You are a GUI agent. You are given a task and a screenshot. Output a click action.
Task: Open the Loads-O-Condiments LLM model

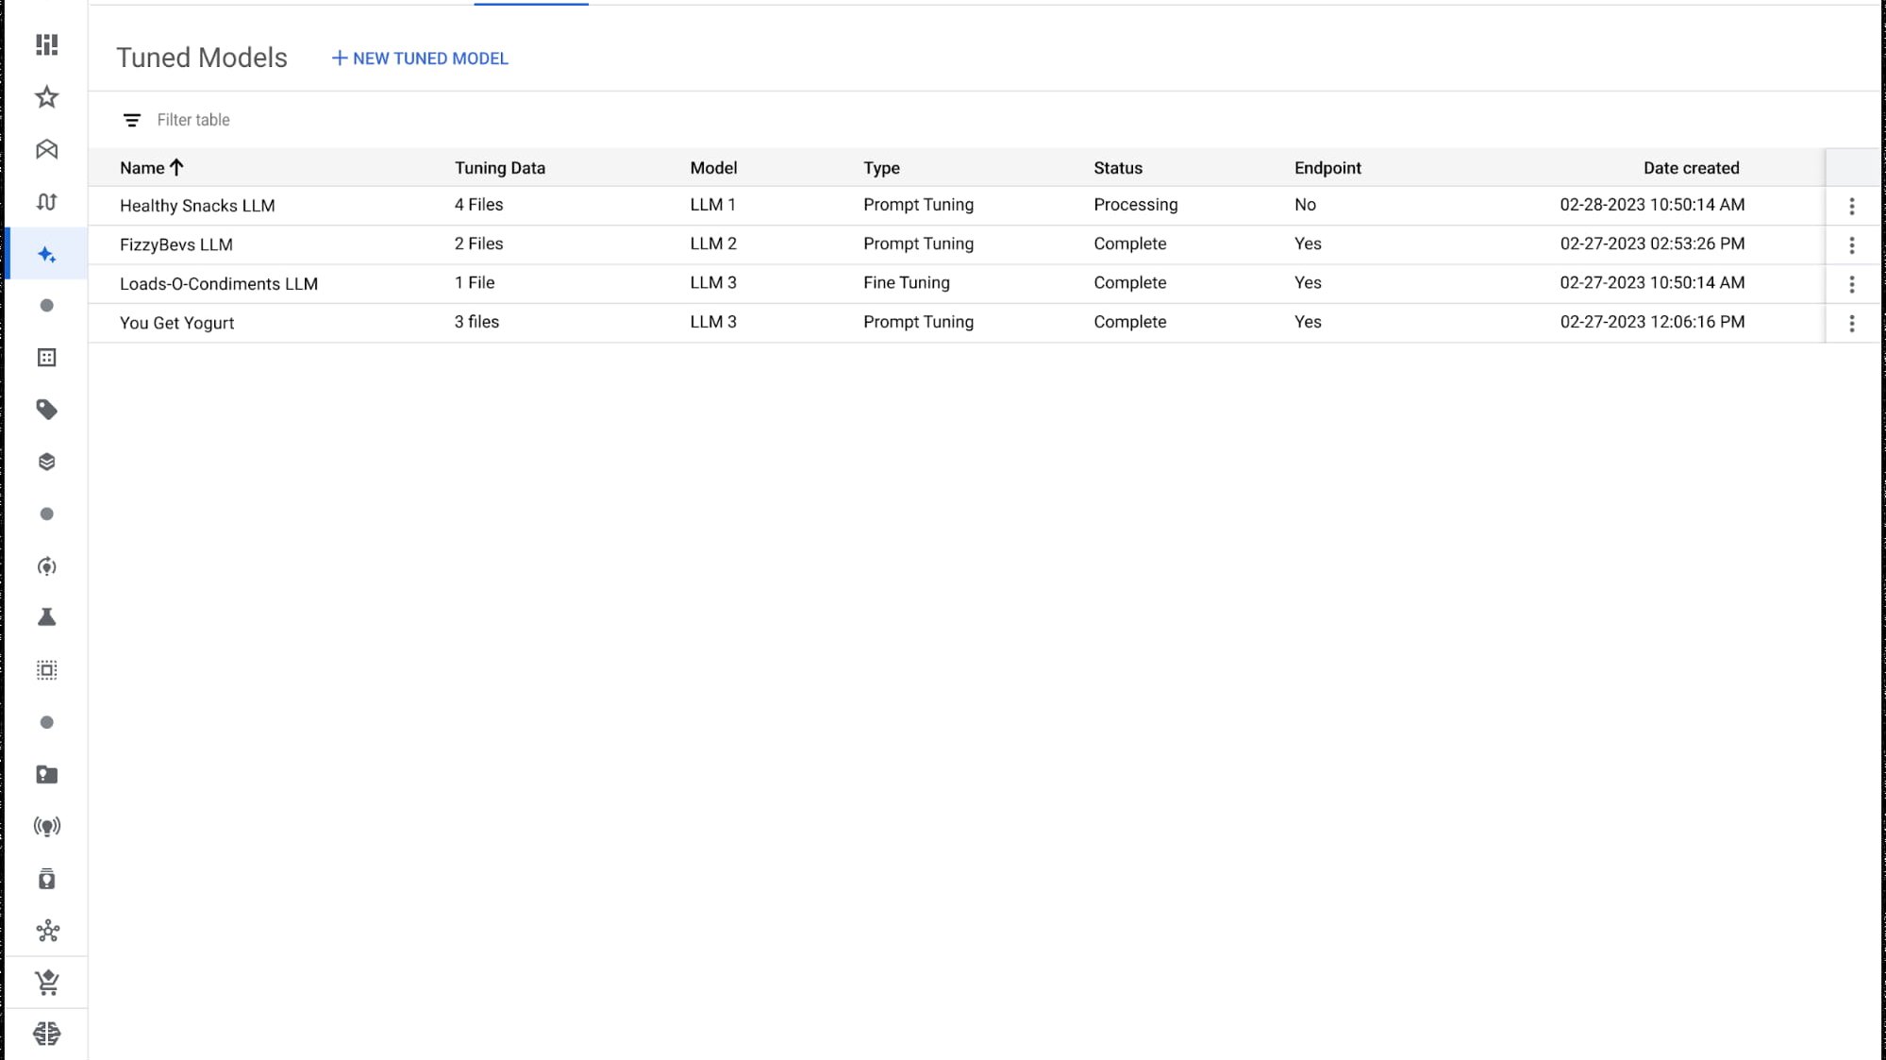[x=219, y=284]
